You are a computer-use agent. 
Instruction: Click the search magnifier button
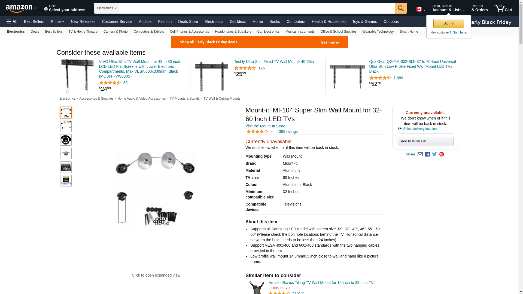click(x=400, y=8)
